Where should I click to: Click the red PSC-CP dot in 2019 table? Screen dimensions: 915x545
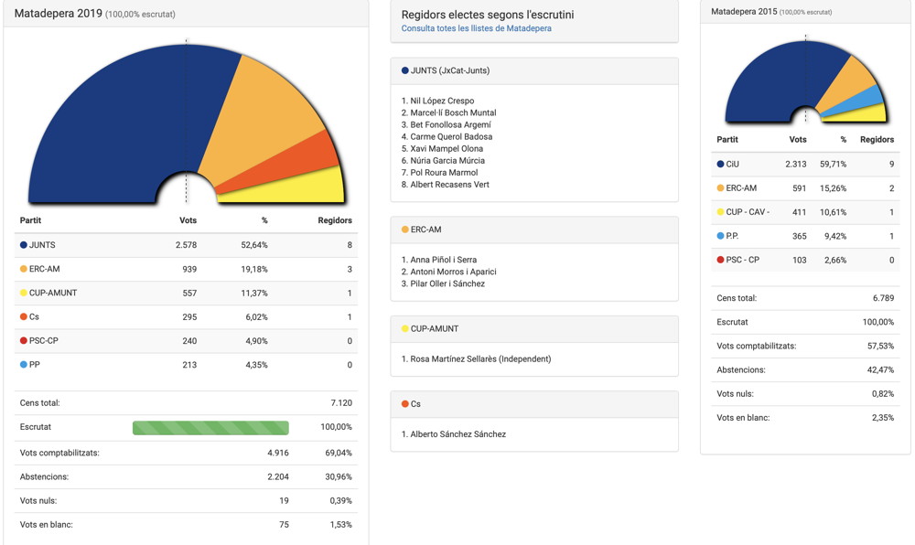pos(24,340)
